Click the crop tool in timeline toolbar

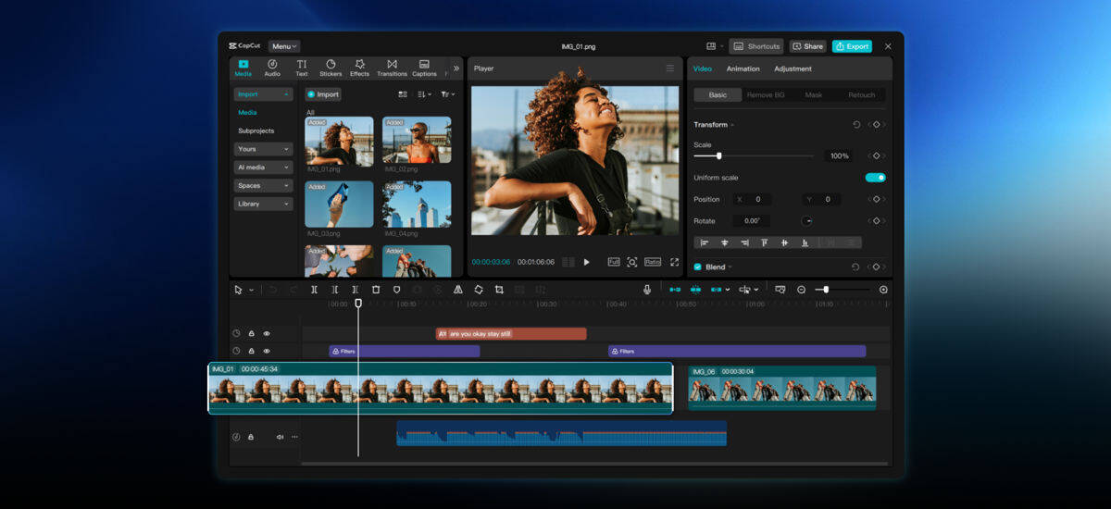coord(499,290)
